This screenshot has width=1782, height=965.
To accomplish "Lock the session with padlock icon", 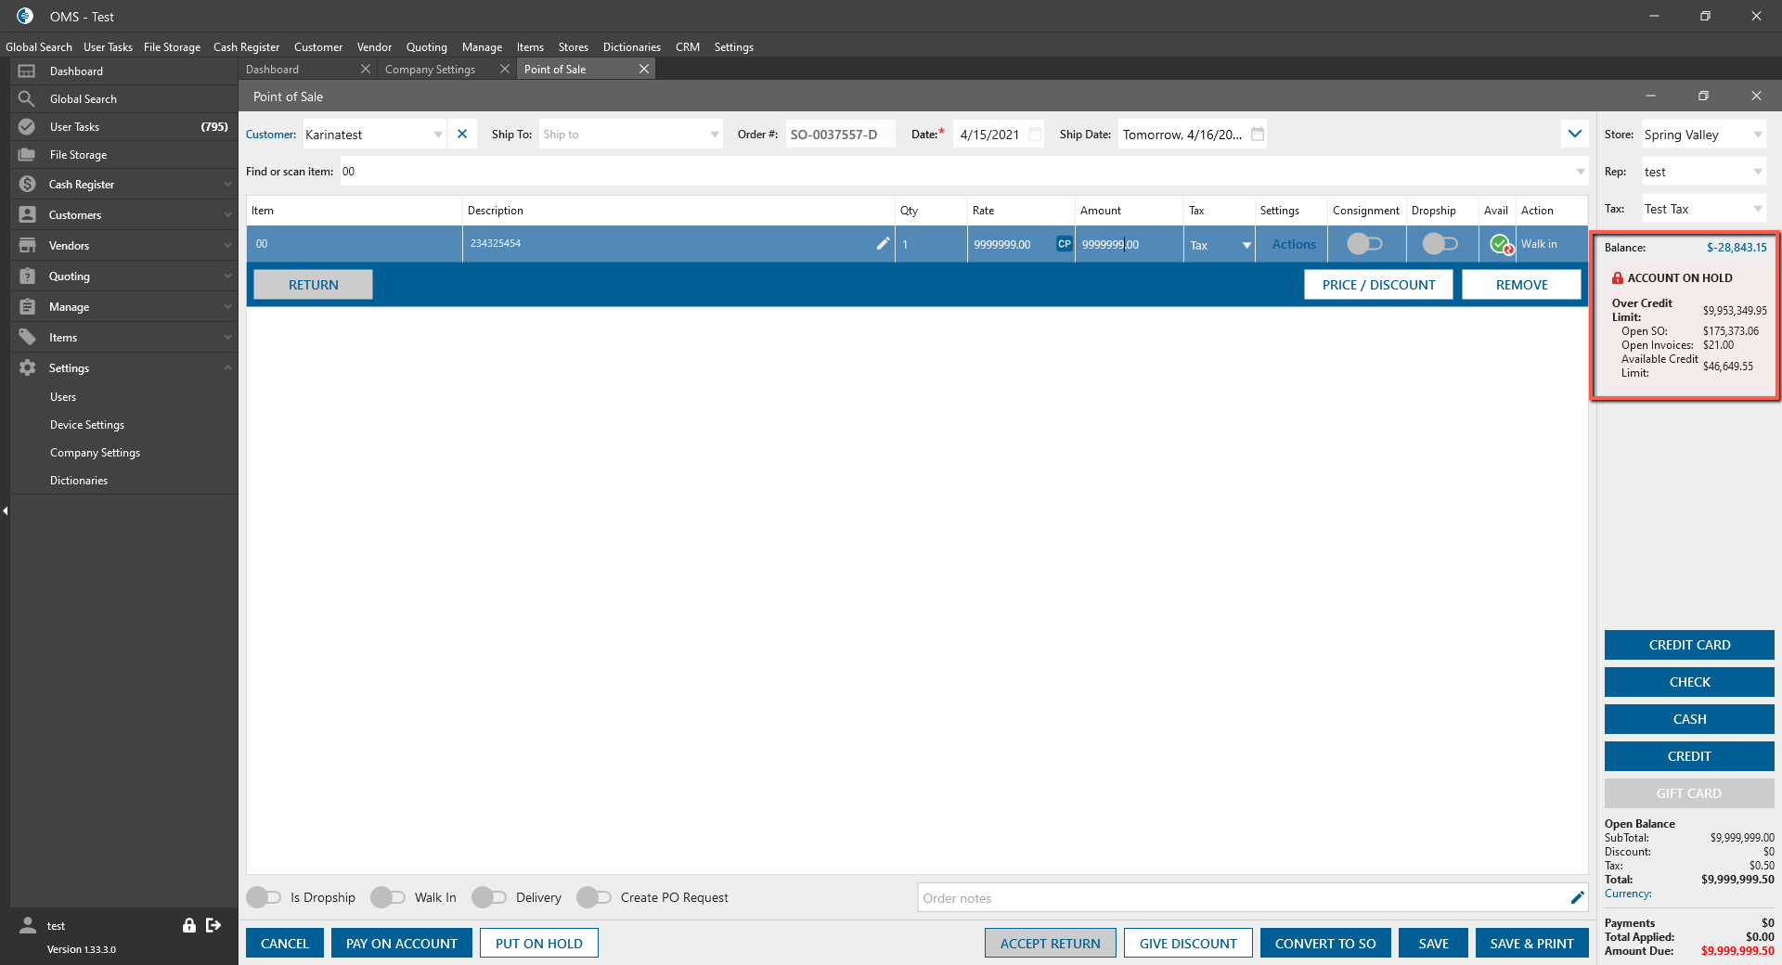I will click(189, 925).
